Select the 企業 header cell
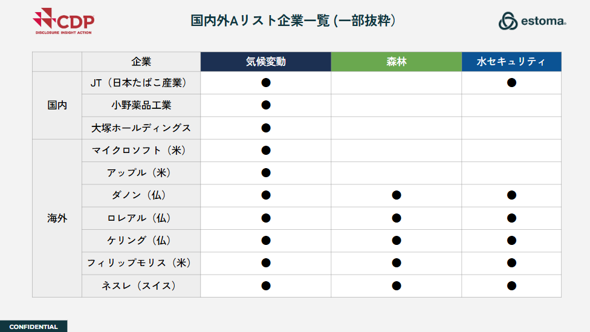 pos(141,62)
